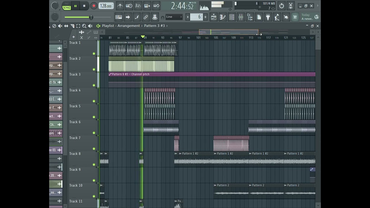Click the touch controller hand icon
The image size is (370, 208).
[x=286, y=17]
